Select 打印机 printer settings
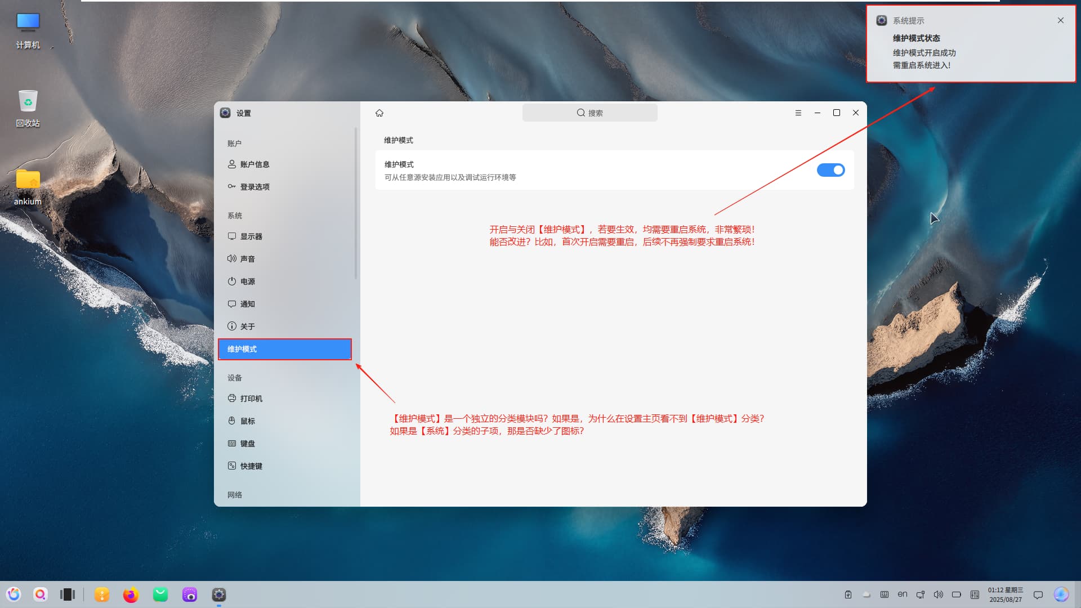The height and width of the screenshot is (608, 1081). pyautogui.click(x=251, y=399)
